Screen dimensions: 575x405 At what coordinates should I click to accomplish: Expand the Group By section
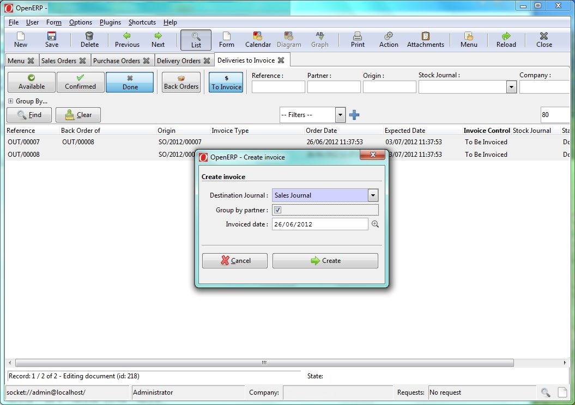click(x=11, y=101)
